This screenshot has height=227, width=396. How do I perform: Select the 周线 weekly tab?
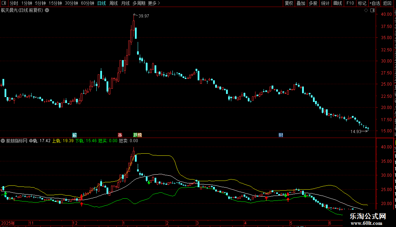tap(114, 3)
